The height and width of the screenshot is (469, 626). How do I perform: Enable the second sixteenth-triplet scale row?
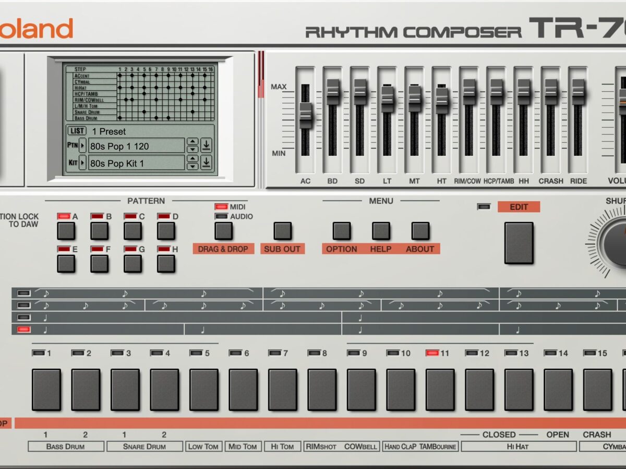pos(24,305)
